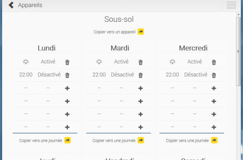Delete Lundi 22:00 Désactivé entry
This screenshot has height=160, width=243.
click(67, 75)
